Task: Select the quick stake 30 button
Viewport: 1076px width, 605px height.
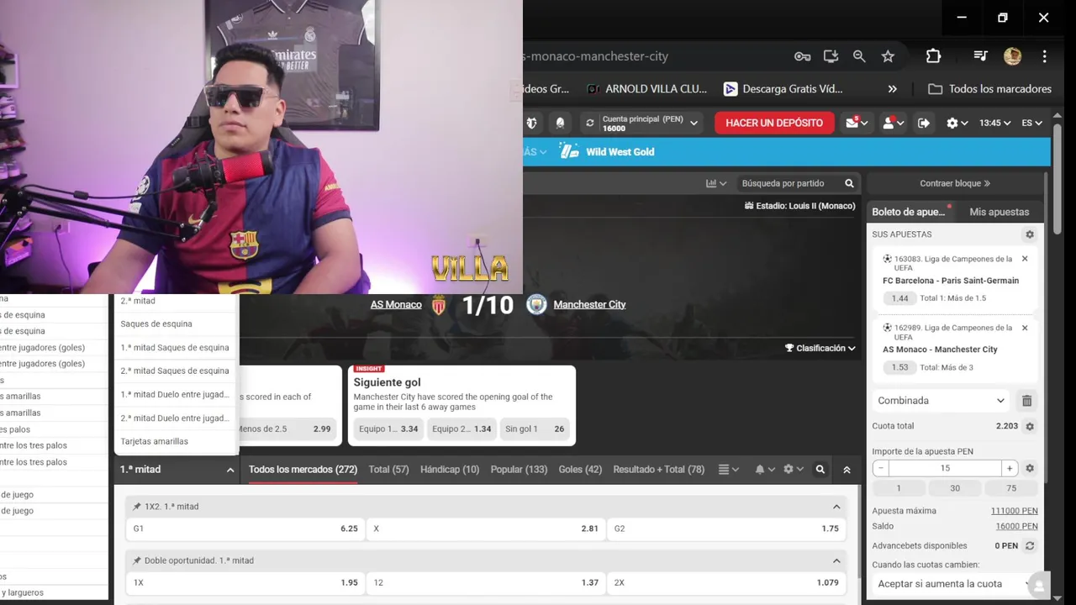Action: pos(955,488)
